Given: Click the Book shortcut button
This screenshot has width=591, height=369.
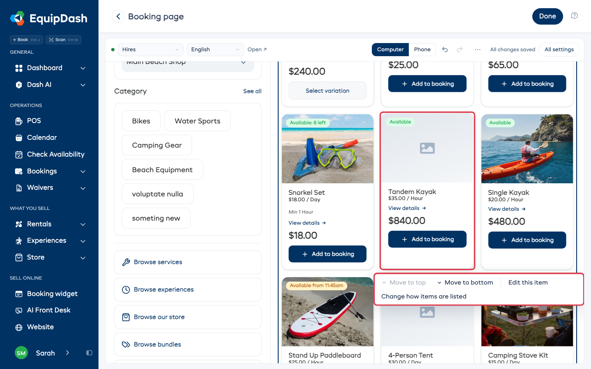Looking at the screenshot, I should pyautogui.click(x=26, y=40).
